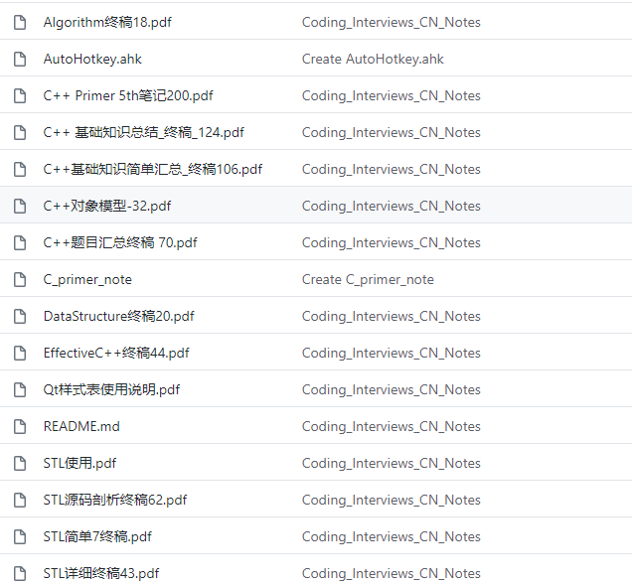Screen dimensions: 632x586
Task: Click file icon beside STL源码剖析终稿62.pdf
Action: 20,500
